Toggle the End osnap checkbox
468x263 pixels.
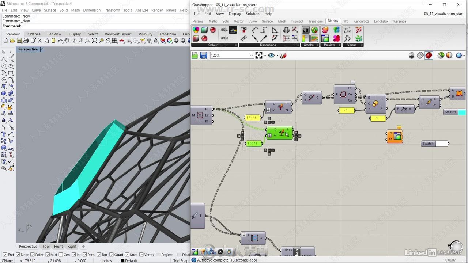point(5,255)
